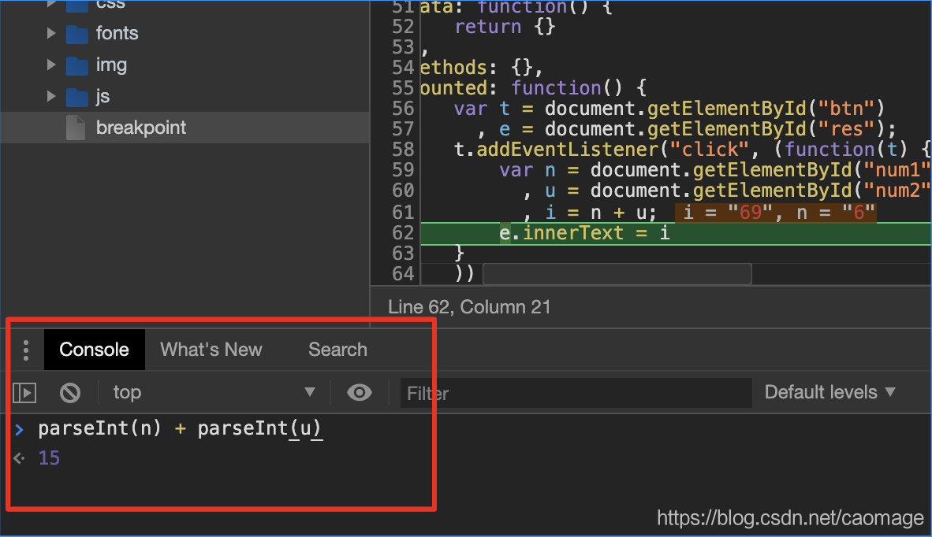Switch to the Console tab

[x=94, y=350]
